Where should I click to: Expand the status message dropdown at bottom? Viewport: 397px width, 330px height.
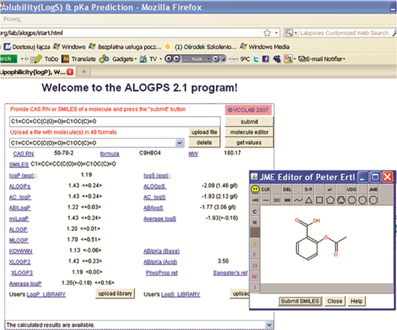tap(269, 325)
